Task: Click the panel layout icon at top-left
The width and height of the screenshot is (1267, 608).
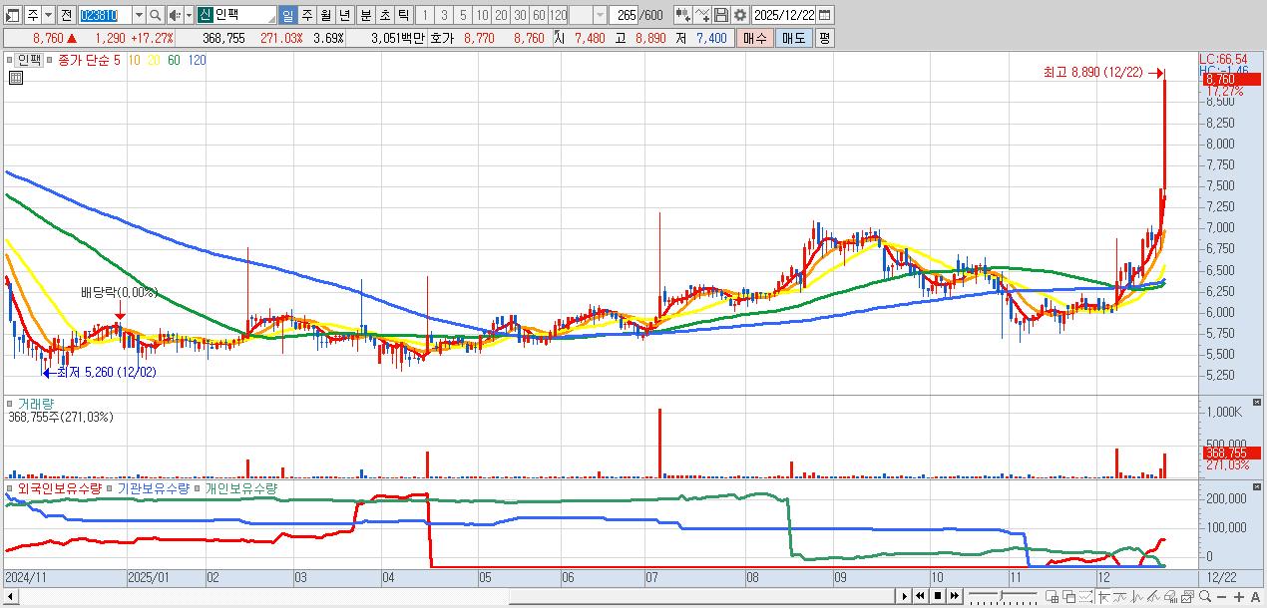Action: click(x=13, y=15)
